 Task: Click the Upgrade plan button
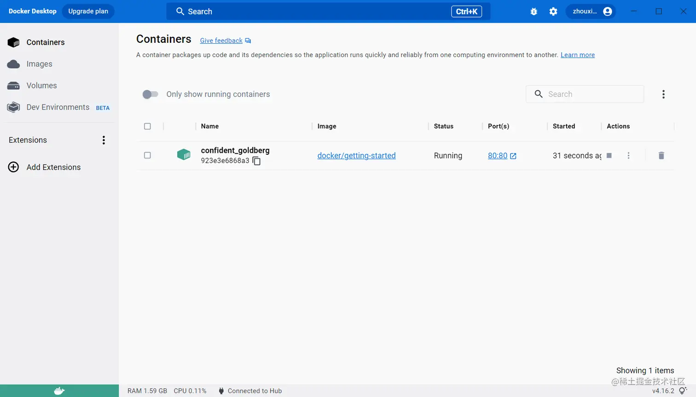click(x=88, y=11)
